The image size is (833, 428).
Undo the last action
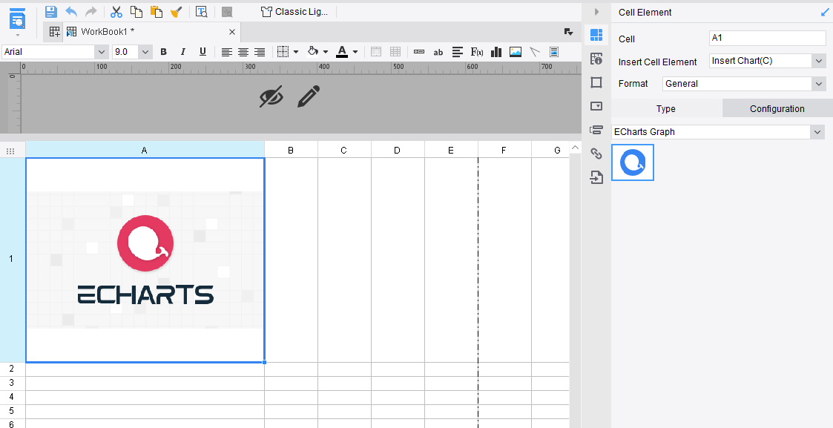pyautogui.click(x=71, y=12)
